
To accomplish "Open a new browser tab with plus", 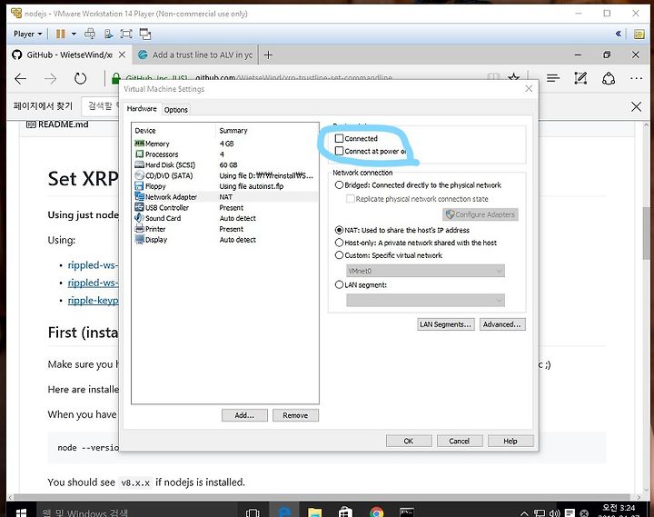I will click(268, 55).
